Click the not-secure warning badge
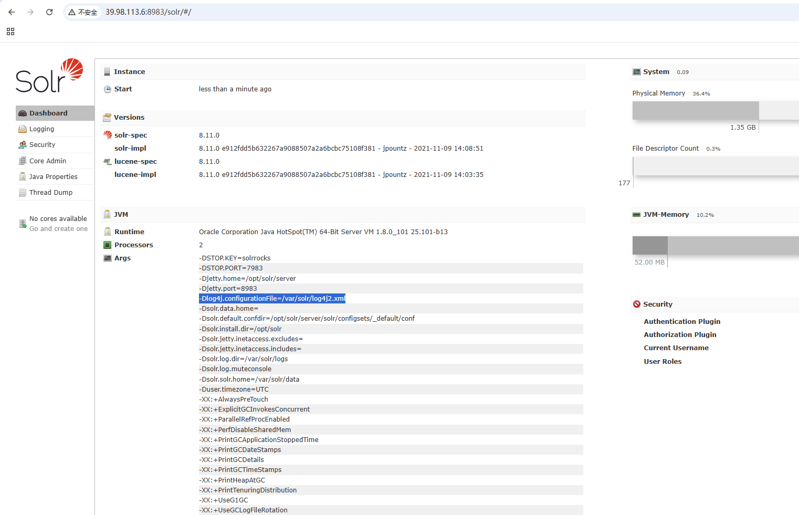This screenshot has width=799, height=515. tap(83, 12)
